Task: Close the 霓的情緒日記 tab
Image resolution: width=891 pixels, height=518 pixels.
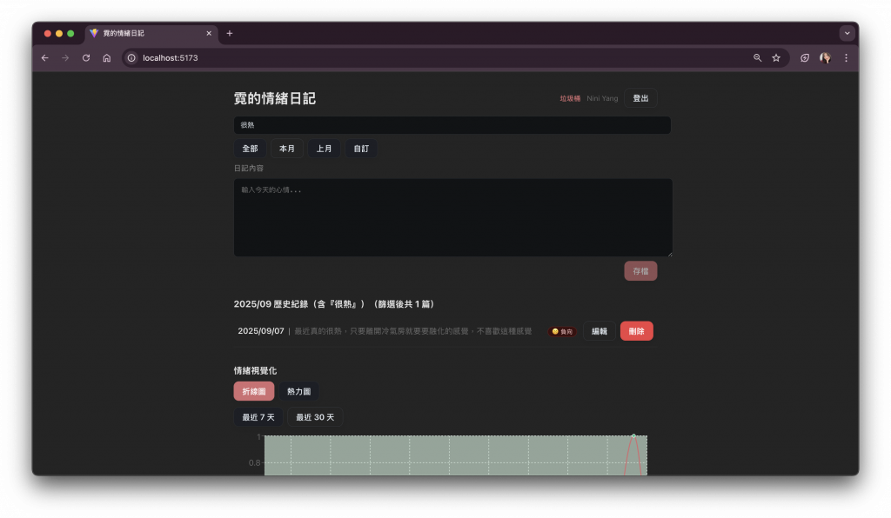Action: coord(209,34)
